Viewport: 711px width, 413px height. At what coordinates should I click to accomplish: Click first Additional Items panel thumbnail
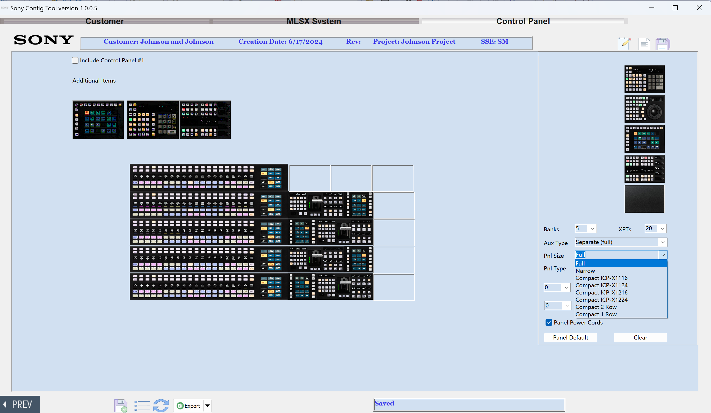pos(98,120)
